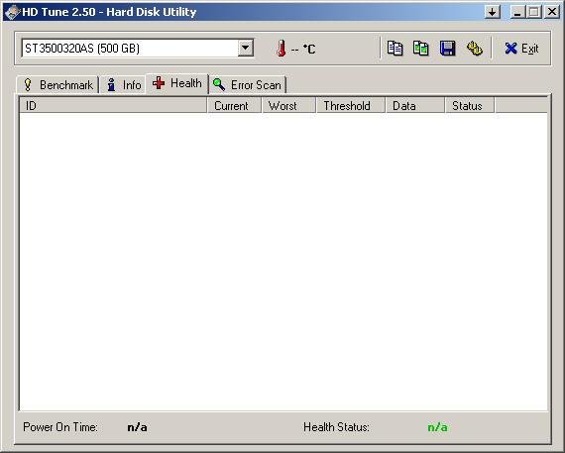Go to the Error Scan tab
This screenshot has width=565, height=453.
pyautogui.click(x=247, y=85)
